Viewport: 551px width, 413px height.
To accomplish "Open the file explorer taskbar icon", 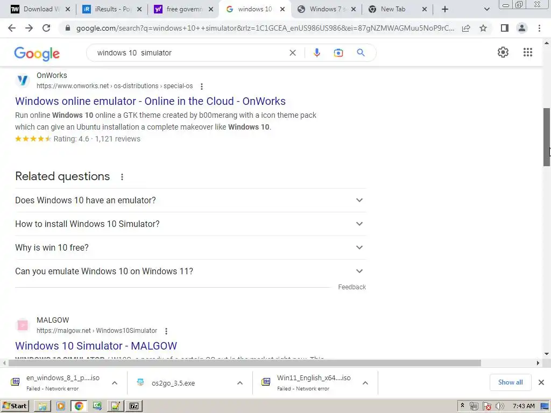I will point(42,406).
